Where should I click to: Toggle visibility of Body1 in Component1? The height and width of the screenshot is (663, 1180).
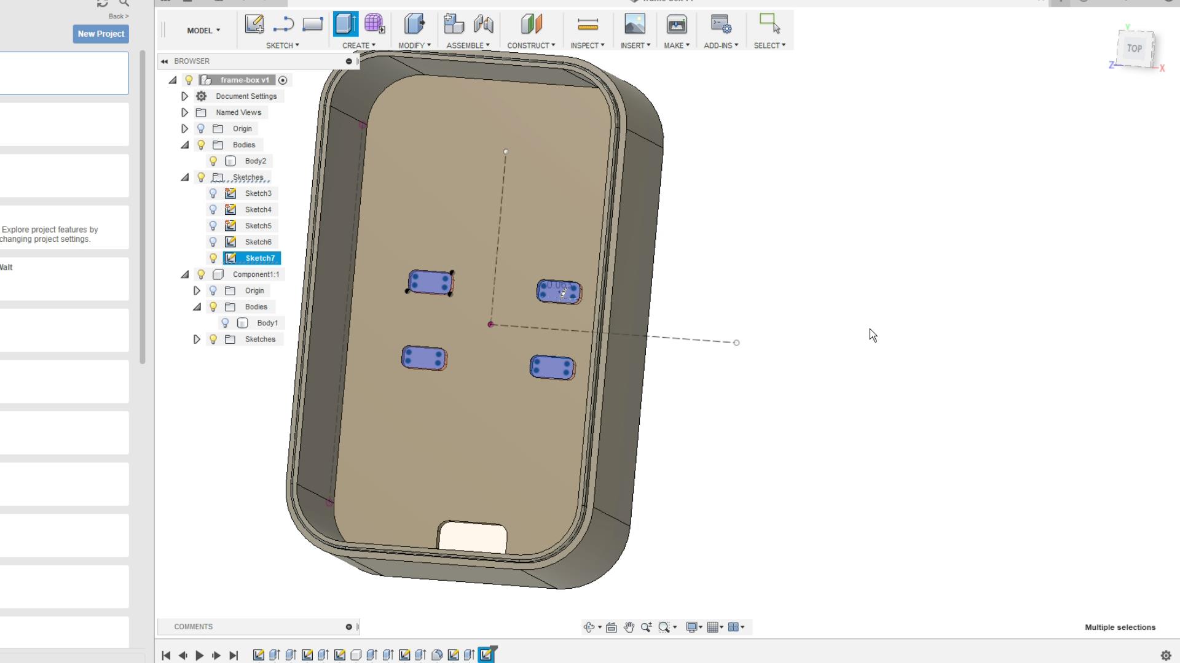click(226, 323)
